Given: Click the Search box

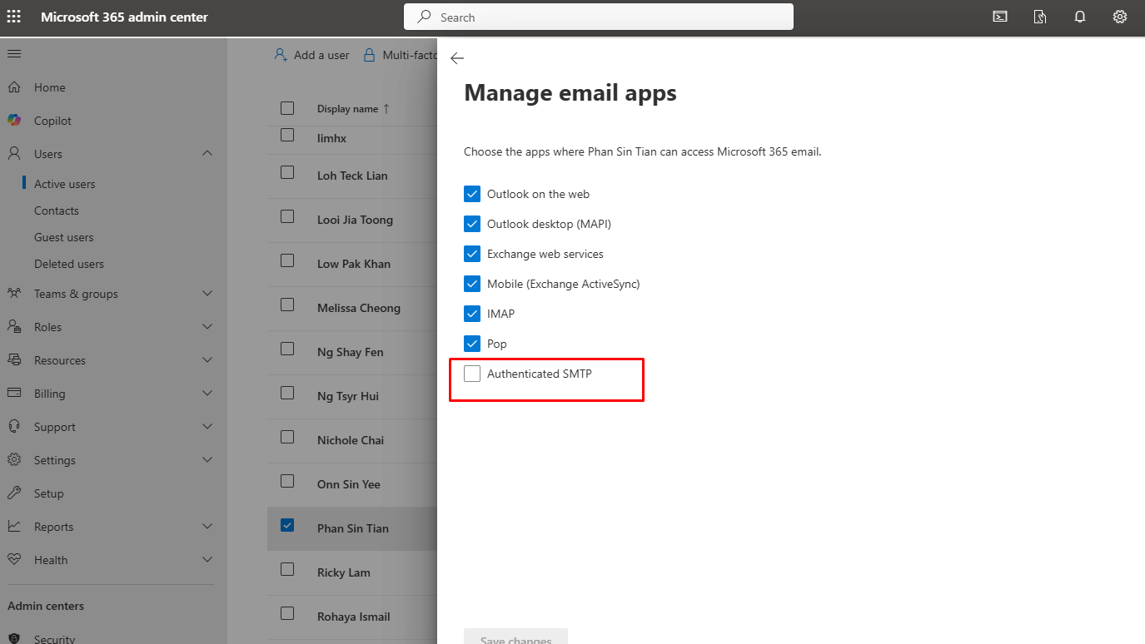Looking at the screenshot, I should pyautogui.click(x=599, y=17).
